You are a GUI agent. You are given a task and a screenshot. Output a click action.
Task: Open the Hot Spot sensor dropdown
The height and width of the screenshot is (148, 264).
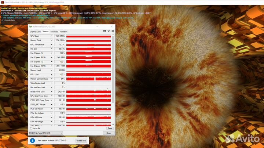[52, 49]
